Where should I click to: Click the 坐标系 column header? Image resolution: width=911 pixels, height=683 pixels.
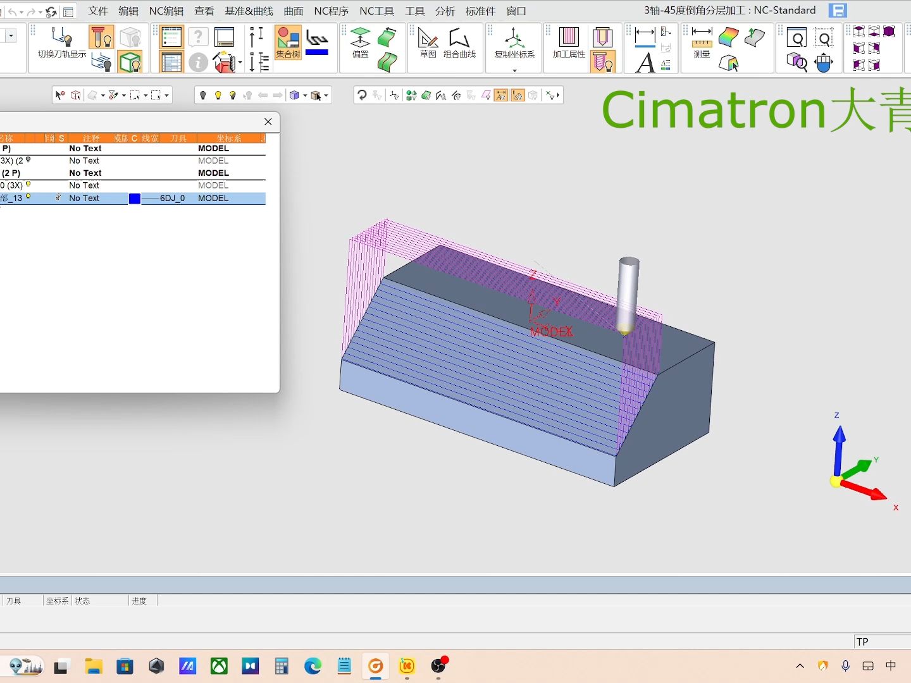pyautogui.click(x=228, y=138)
